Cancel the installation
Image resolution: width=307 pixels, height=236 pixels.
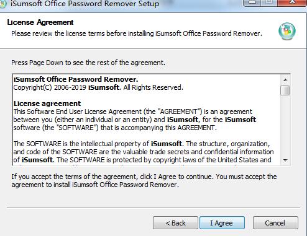pyautogui.click(x=275, y=223)
